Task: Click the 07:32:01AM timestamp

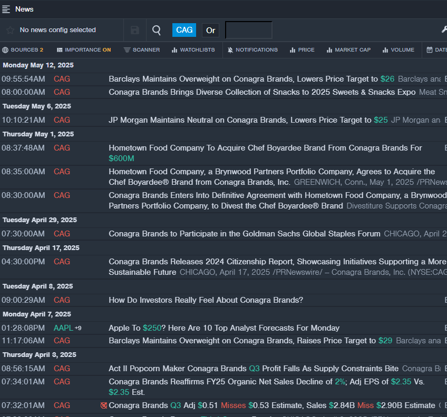Action: point(23,405)
